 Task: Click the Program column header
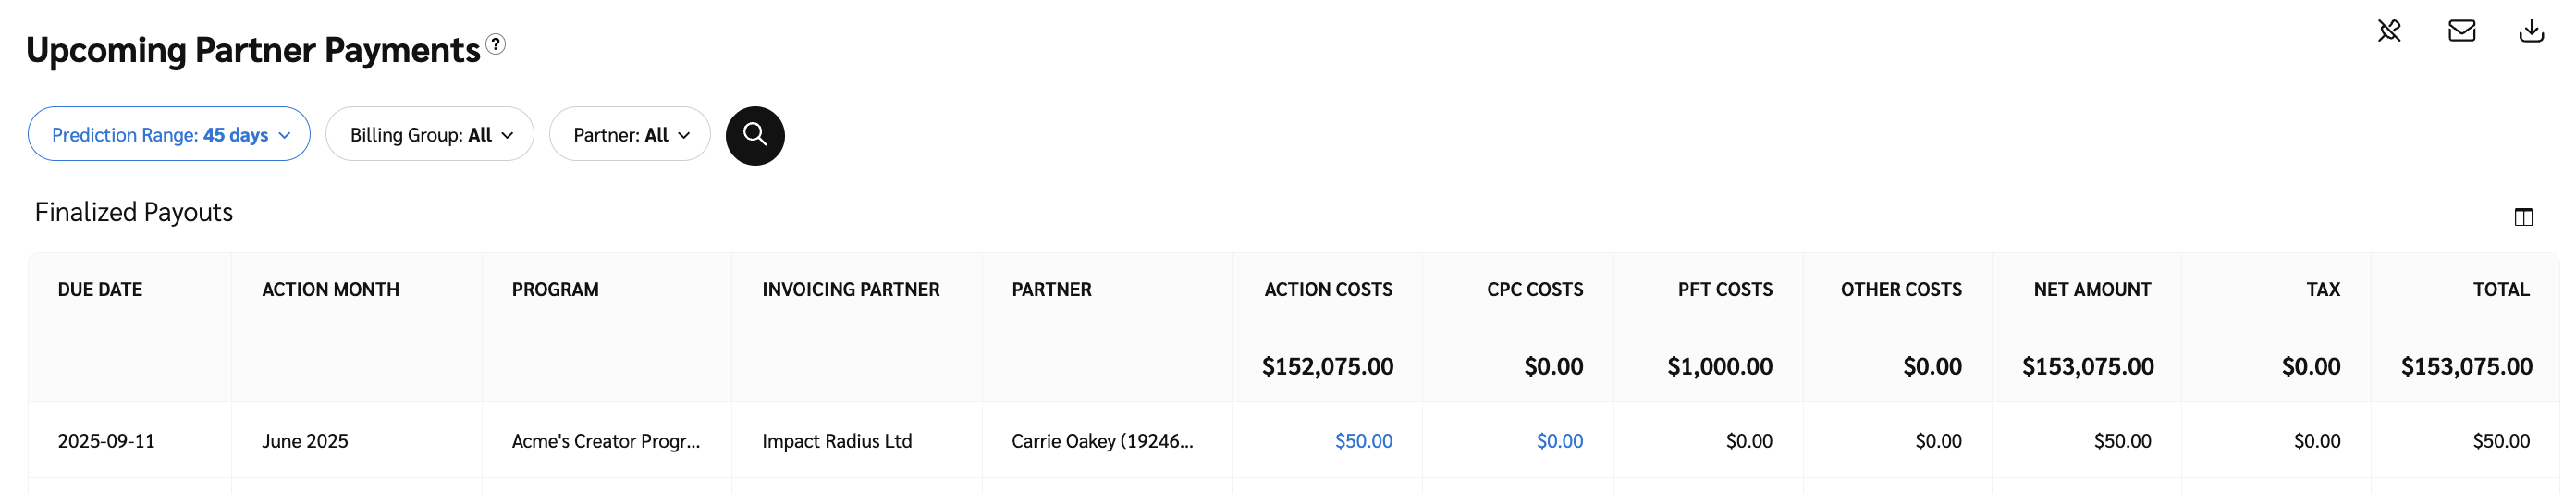point(555,290)
